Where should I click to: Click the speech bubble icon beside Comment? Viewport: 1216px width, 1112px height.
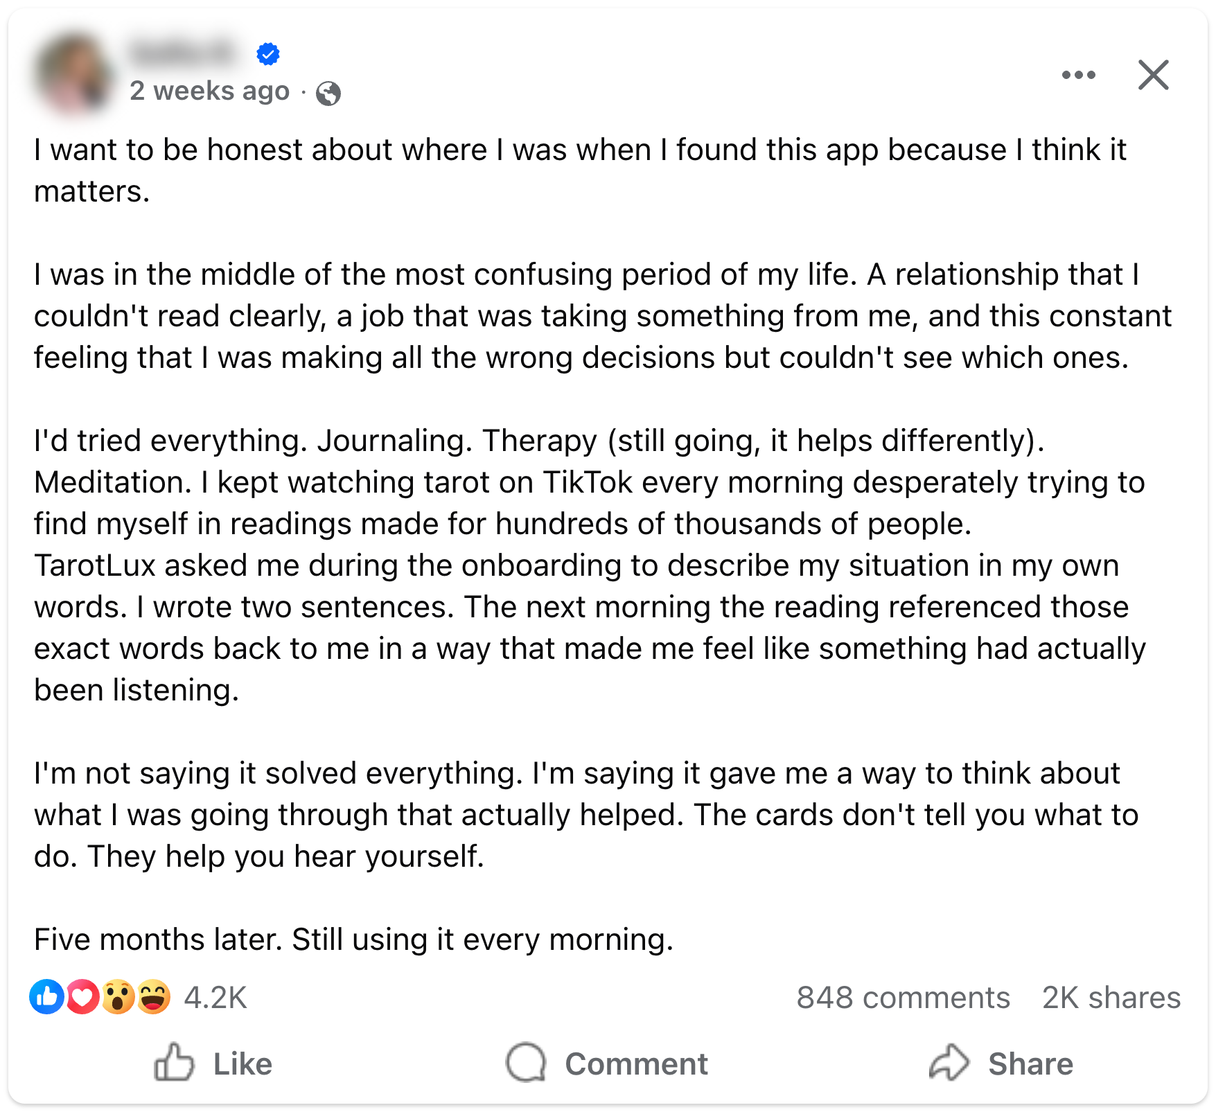click(526, 1063)
